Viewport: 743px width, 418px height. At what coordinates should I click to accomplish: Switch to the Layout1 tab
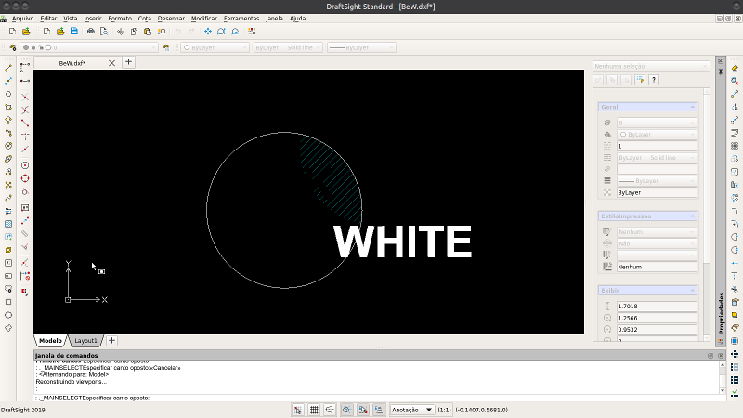coord(85,341)
